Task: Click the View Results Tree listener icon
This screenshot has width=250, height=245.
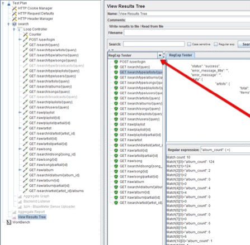Action: pyautogui.click(x=15, y=217)
